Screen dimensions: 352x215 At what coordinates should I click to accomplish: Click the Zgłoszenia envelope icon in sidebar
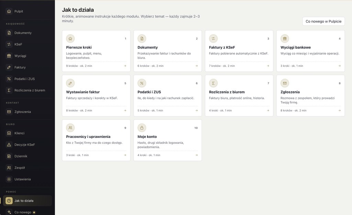click(x=9, y=112)
